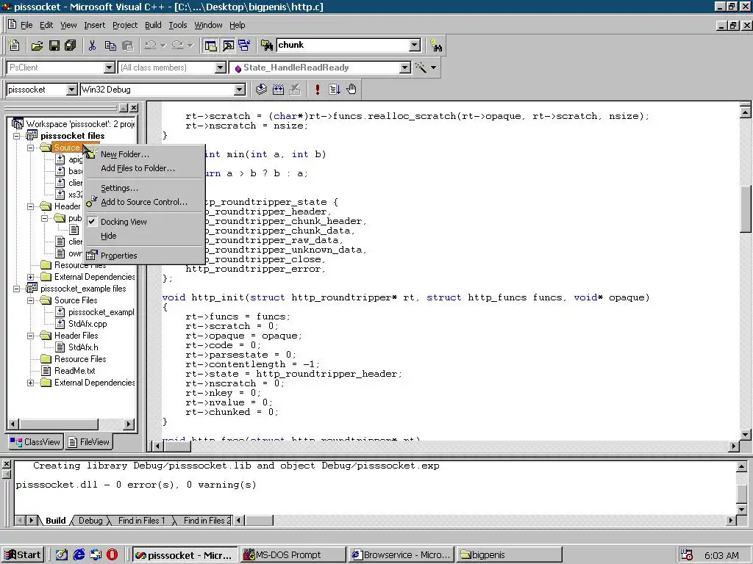The width and height of the screenshot is (753, 564).
Task: Open the All class members dropdown
Action: (x=221, y=68)
